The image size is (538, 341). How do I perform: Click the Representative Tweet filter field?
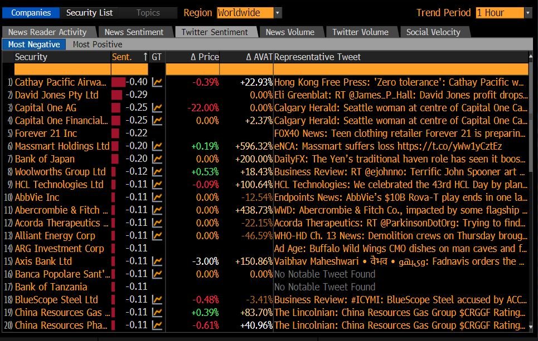click(401, 69)
